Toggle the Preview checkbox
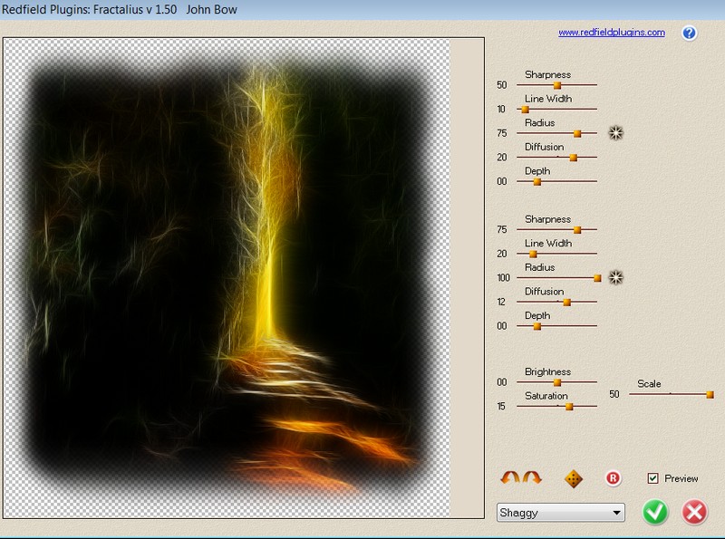This screenshot has height=539, width=725. pyautogui.click(x=652, y=478)
